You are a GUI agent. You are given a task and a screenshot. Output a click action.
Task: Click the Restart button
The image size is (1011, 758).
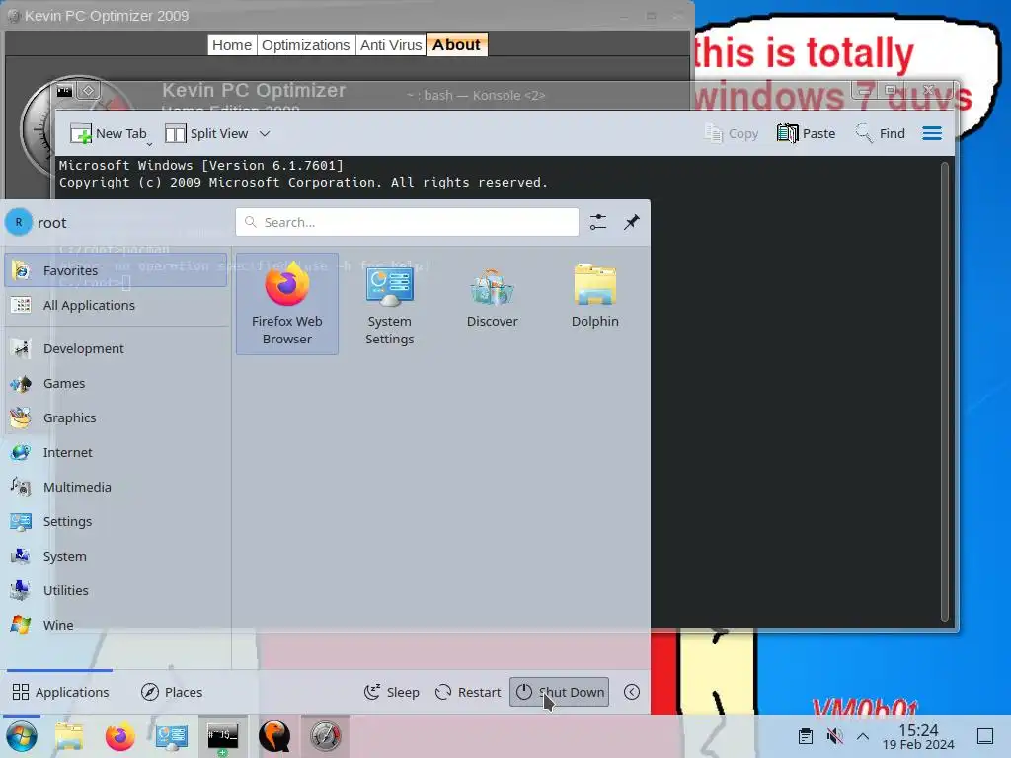(x=468, y=692)
